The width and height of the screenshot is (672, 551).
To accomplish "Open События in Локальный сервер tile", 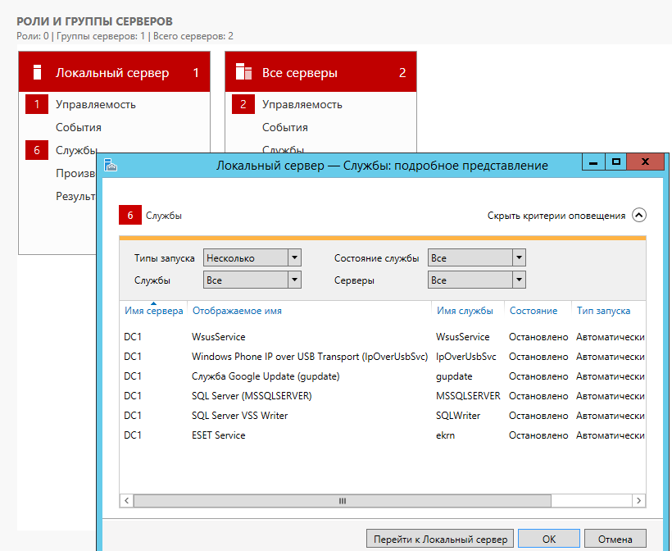I will pos(79,127).
